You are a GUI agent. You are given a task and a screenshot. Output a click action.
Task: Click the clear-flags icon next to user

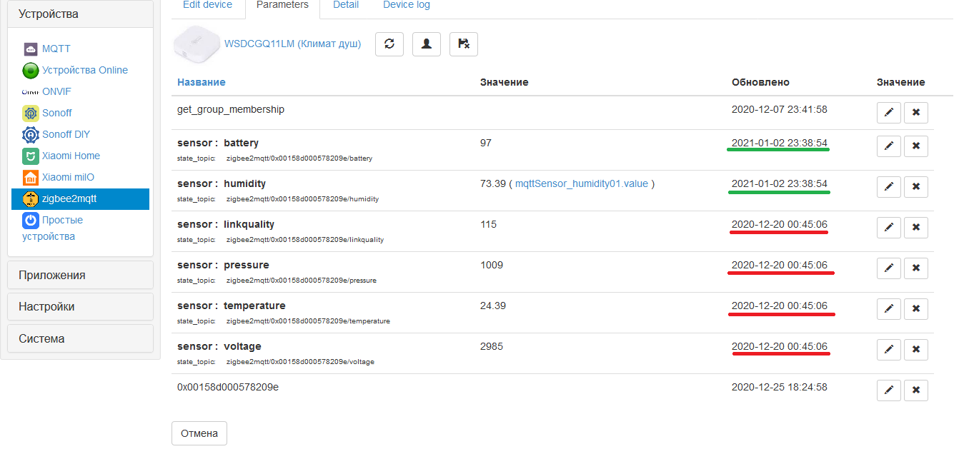pyautogui.click(x=463, y=44)
